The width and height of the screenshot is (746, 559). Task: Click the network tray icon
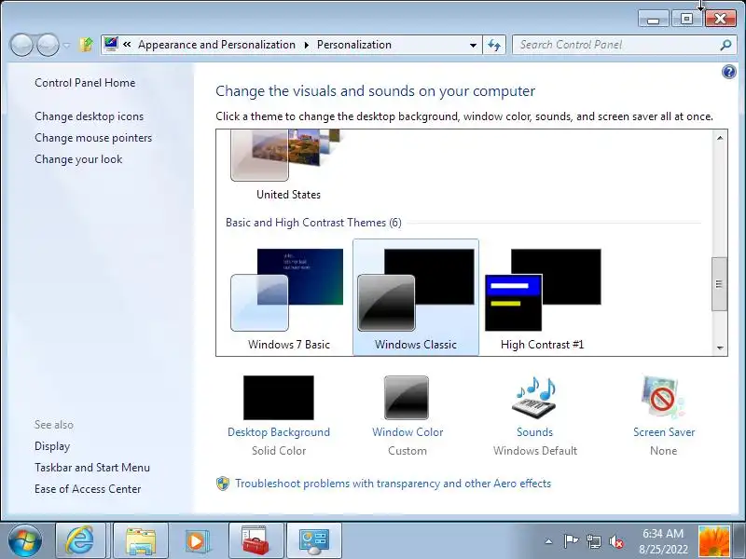[593, 541]
